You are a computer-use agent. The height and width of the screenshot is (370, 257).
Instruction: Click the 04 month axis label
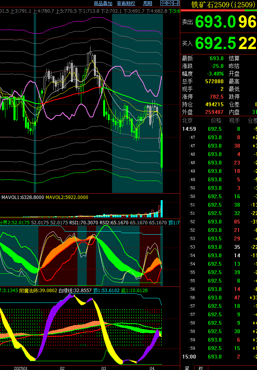pyautogui.click(x=152, y=368)
